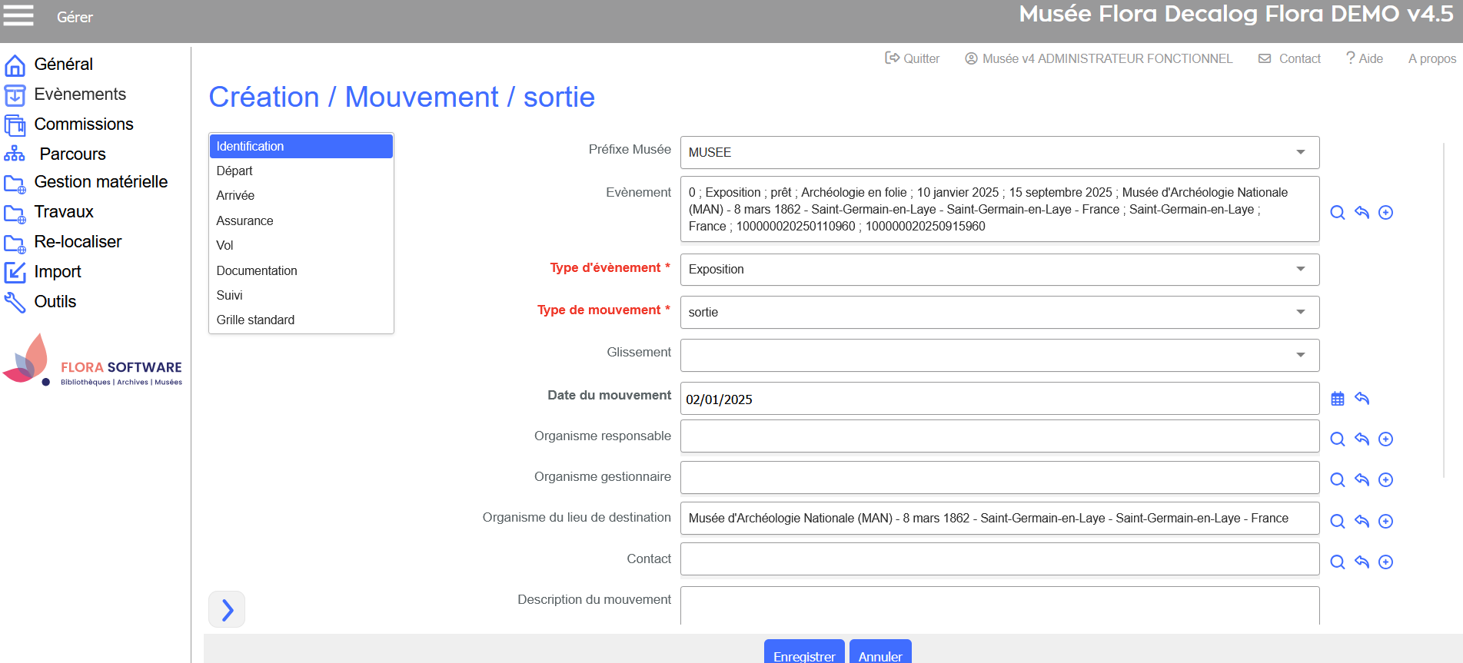
Task: Click the Quitter link
Action: click(x=913, y=58)
